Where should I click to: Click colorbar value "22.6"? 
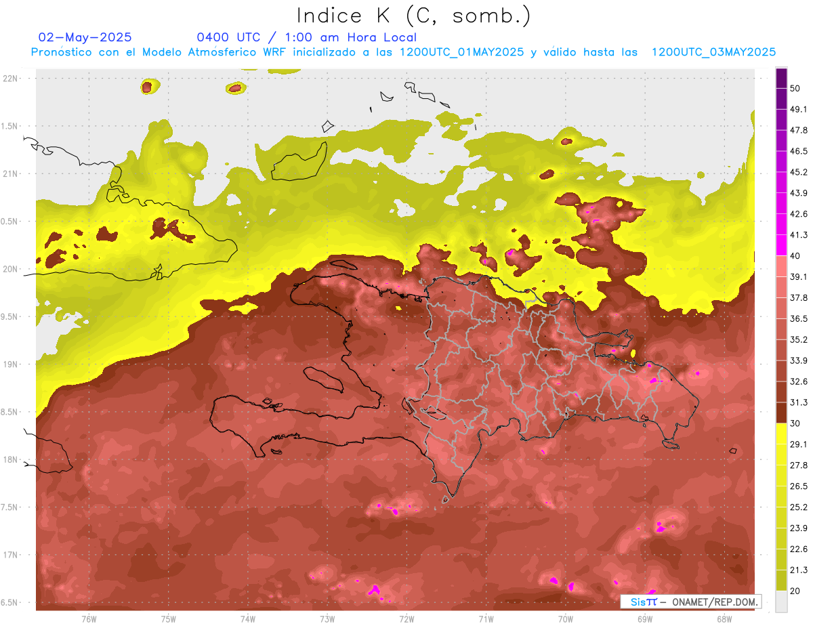tap(799, 549)
